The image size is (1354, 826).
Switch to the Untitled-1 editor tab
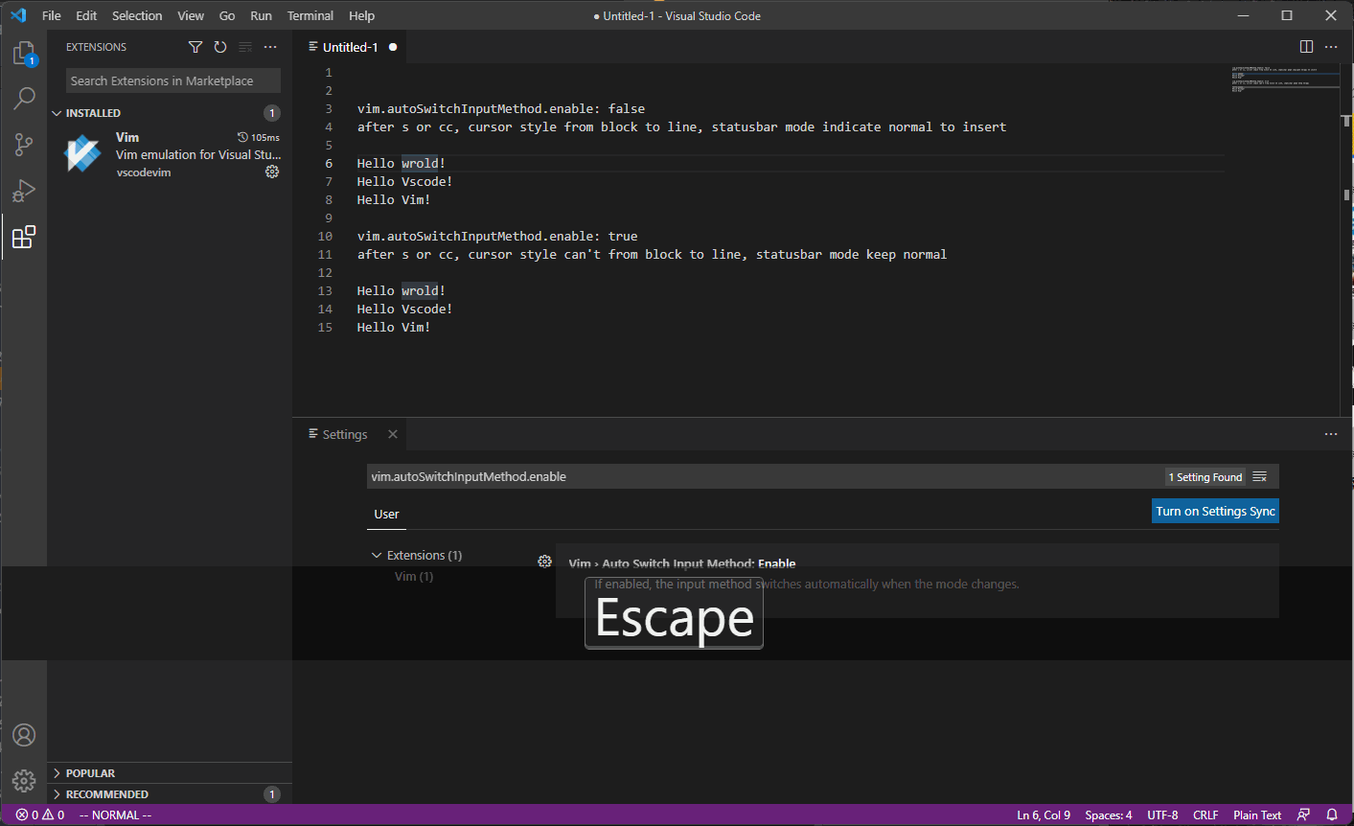click(349, 46)
